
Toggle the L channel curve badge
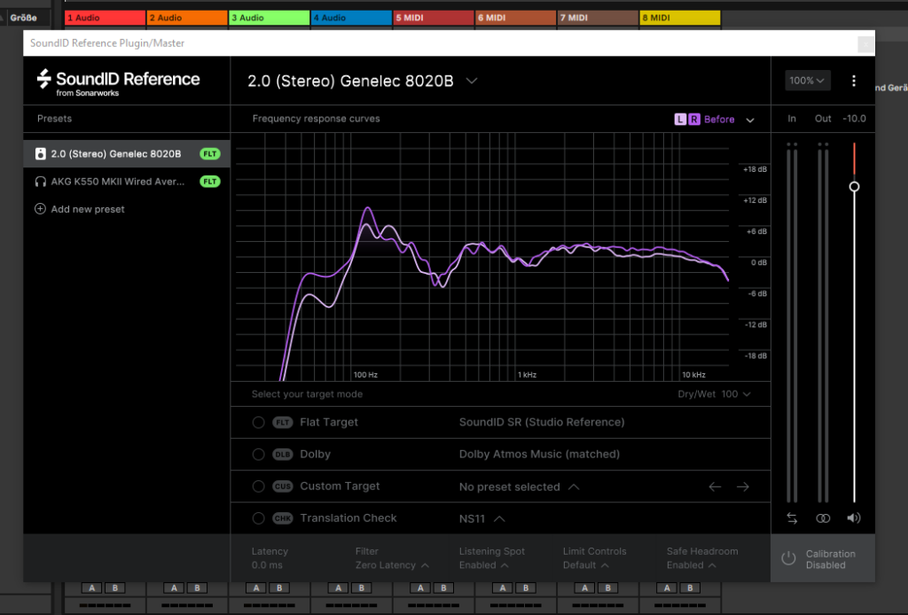click(x=680, y=119)
